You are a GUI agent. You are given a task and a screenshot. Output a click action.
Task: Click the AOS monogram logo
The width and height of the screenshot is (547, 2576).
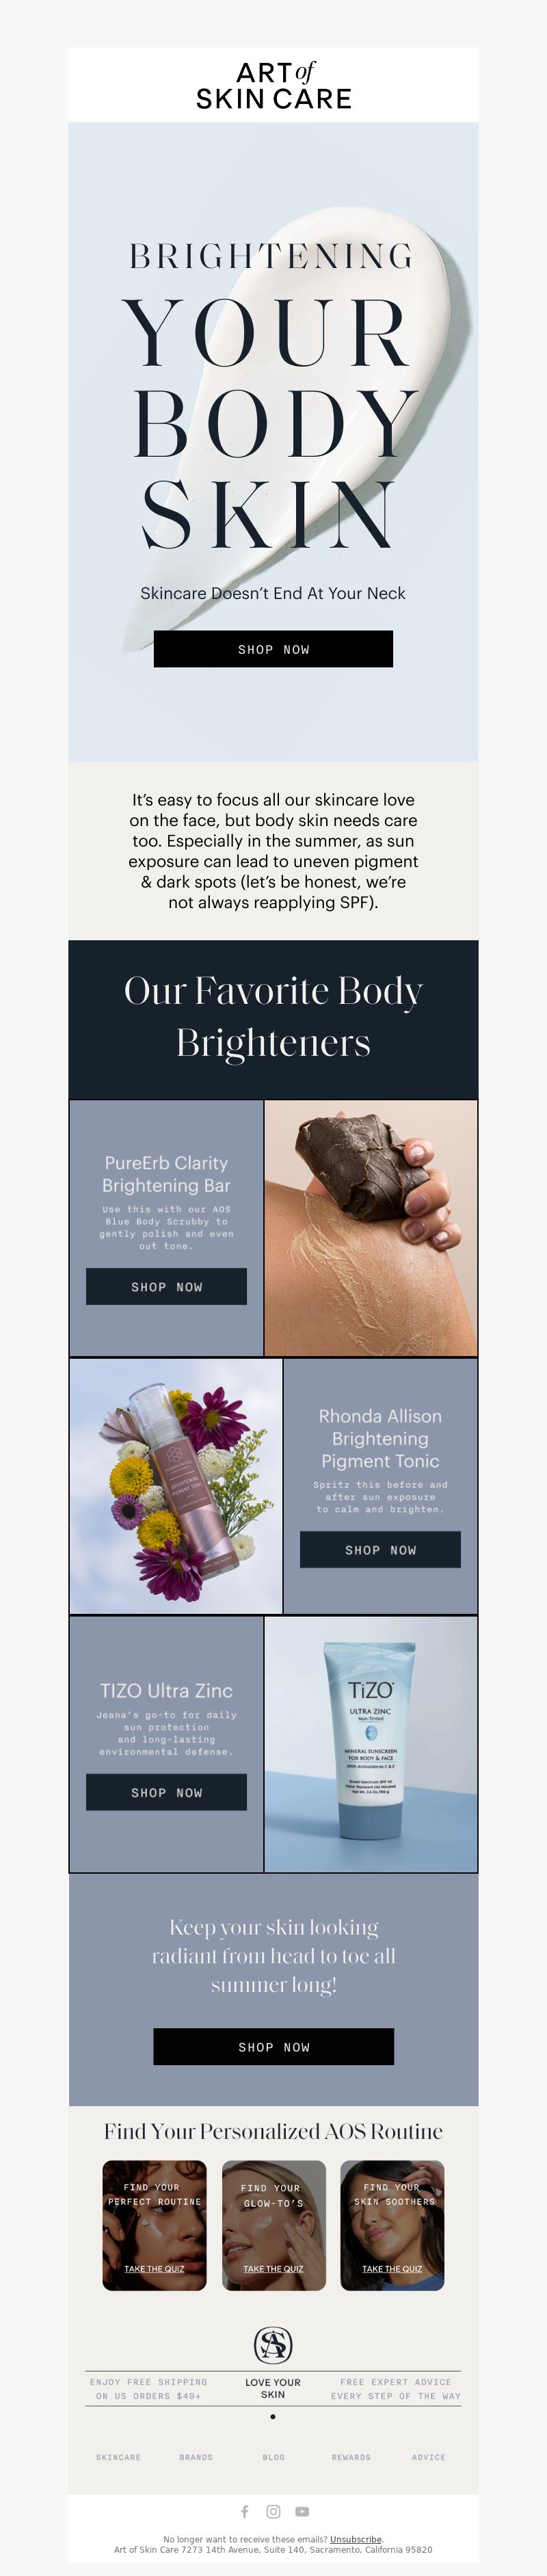pyautogui.click(x=273, y=2344)
